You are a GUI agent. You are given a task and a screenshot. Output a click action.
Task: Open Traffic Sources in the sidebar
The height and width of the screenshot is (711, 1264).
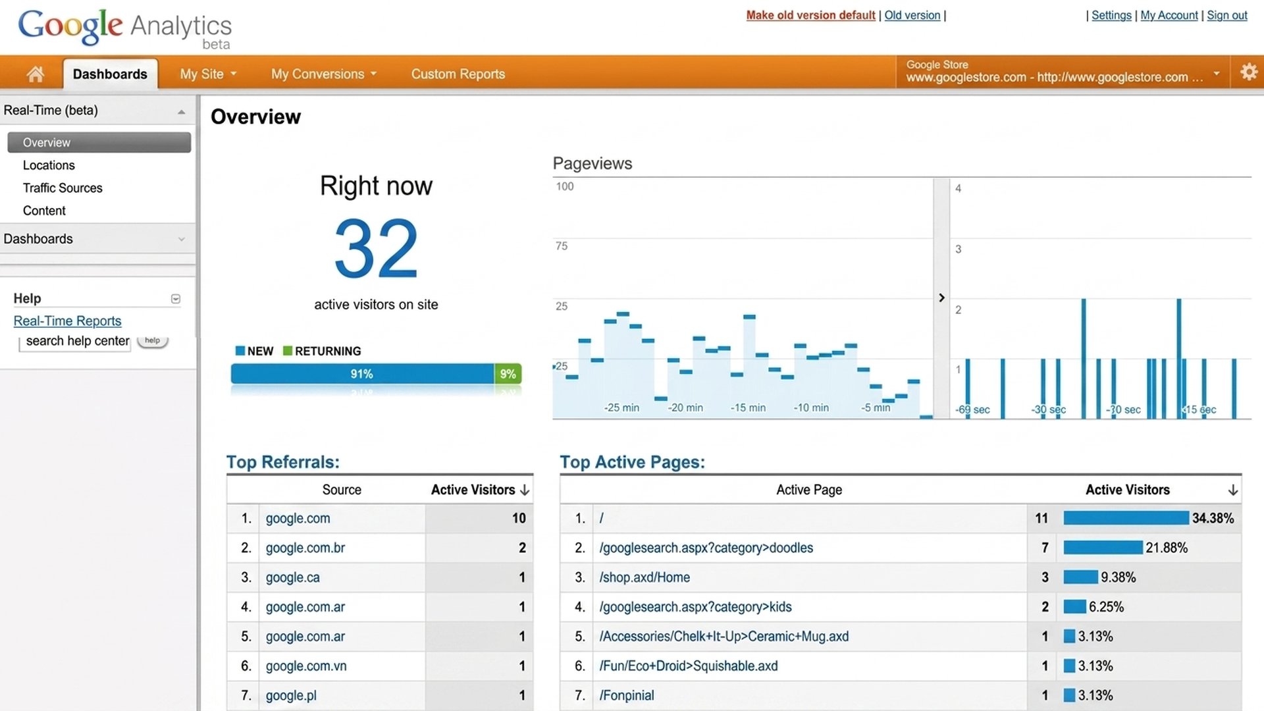coord(63,188)
